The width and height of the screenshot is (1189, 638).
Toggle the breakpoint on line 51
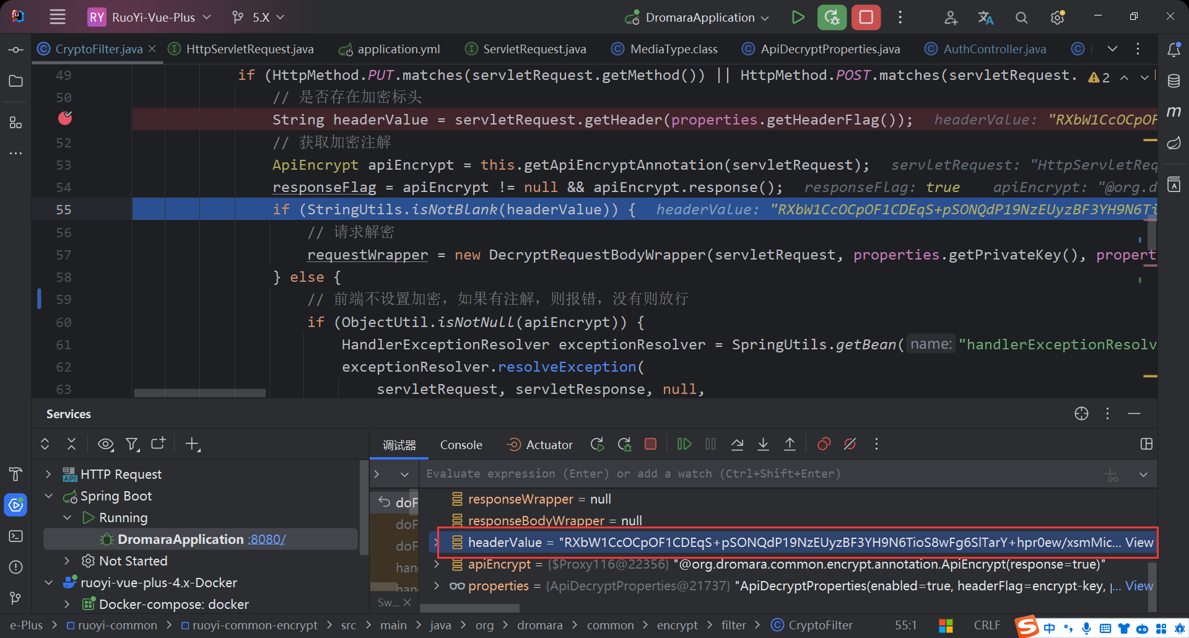coord(65,118)
